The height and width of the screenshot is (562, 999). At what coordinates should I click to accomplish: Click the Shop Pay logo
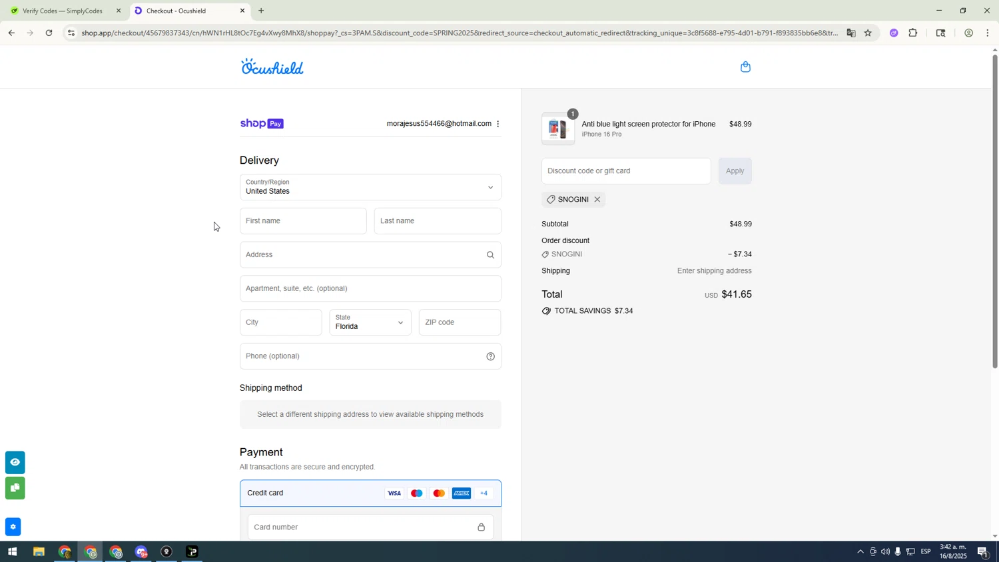tap(262, 124)
